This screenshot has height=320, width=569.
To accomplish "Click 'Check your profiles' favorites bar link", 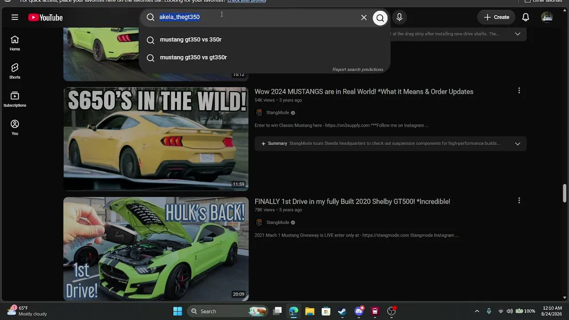I will pos(247,1).
